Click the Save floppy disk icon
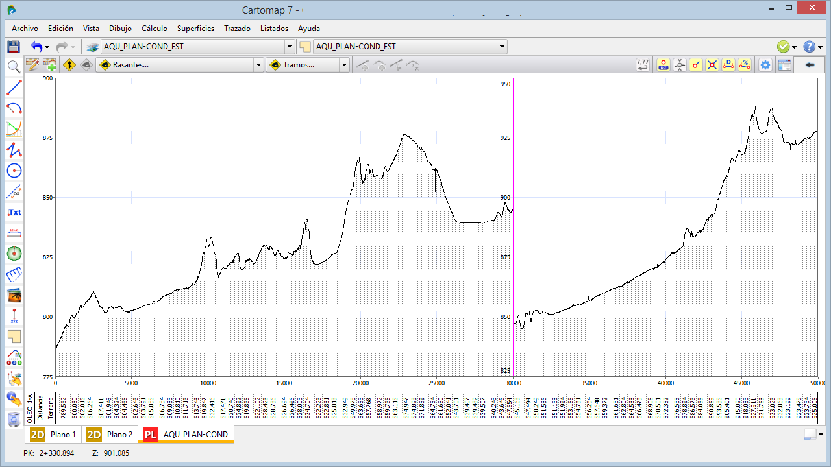 tap(13, 47)
